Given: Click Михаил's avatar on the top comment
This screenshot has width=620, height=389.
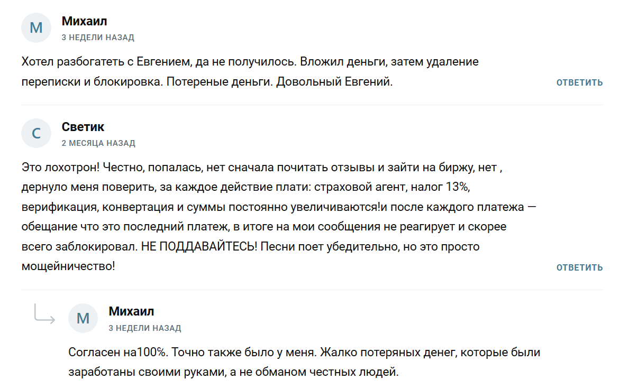Looking at the screenshot, I should [36, 27].
